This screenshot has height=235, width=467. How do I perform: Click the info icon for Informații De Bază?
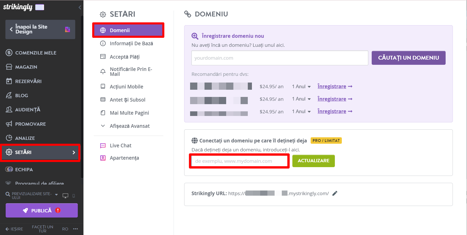point(103,43)
